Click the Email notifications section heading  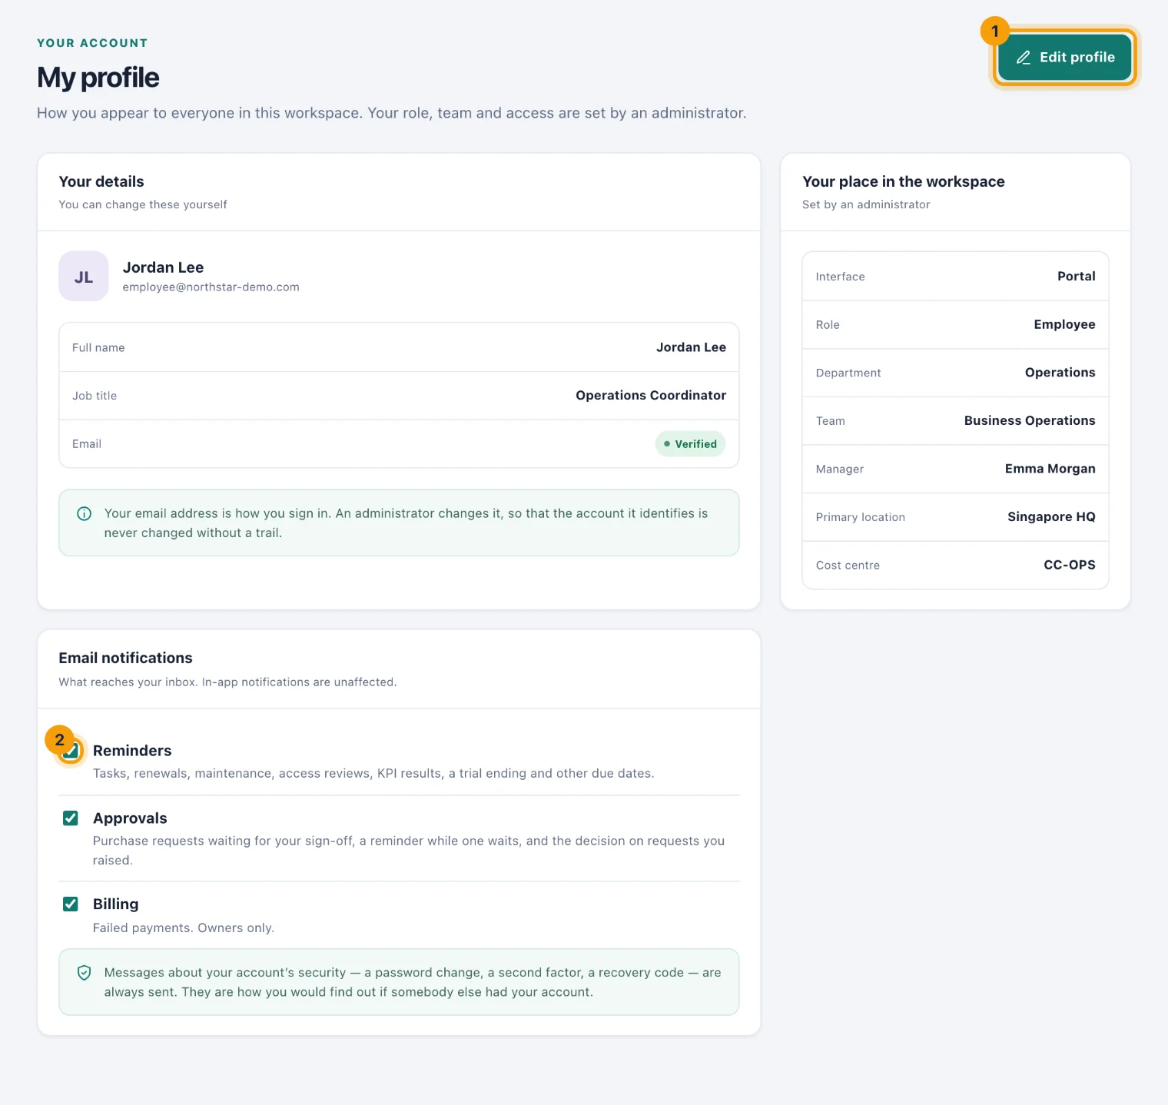click(126, 658)
